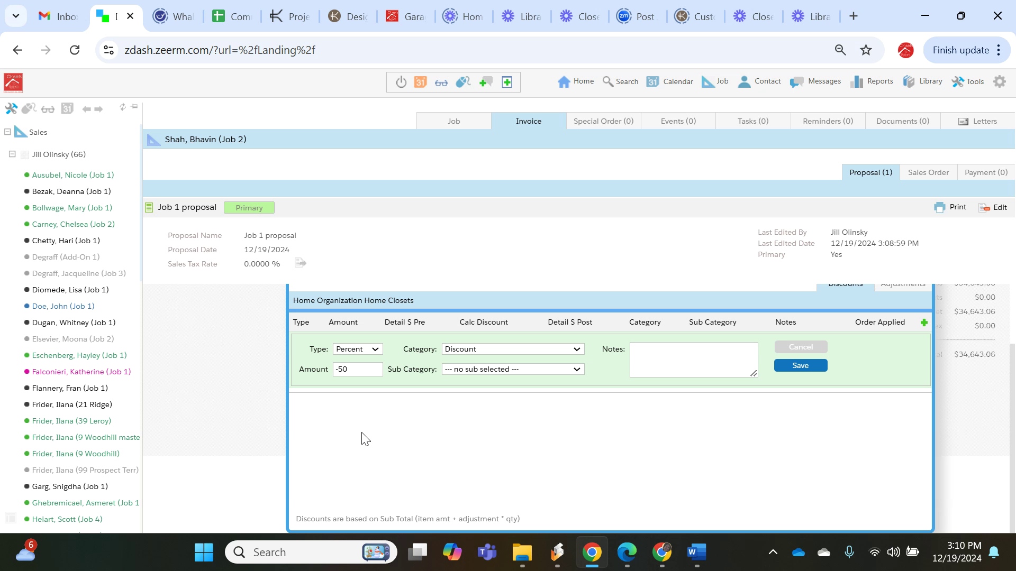Cancel the discount entry
Image resolution: width=1016 pixels, height=571 pixels.
[x=800, y=347]
